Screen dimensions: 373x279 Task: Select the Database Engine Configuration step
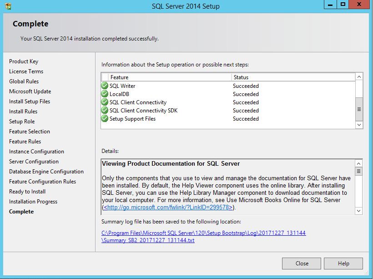click(46, 172)
